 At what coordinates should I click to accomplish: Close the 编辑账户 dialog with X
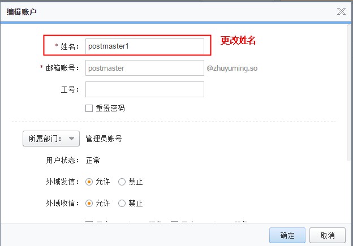pyautogui.click(x=341, y=11)
